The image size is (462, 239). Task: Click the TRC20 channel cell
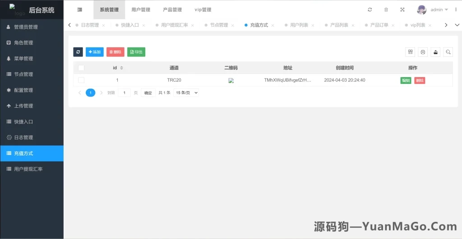[174, 80]
